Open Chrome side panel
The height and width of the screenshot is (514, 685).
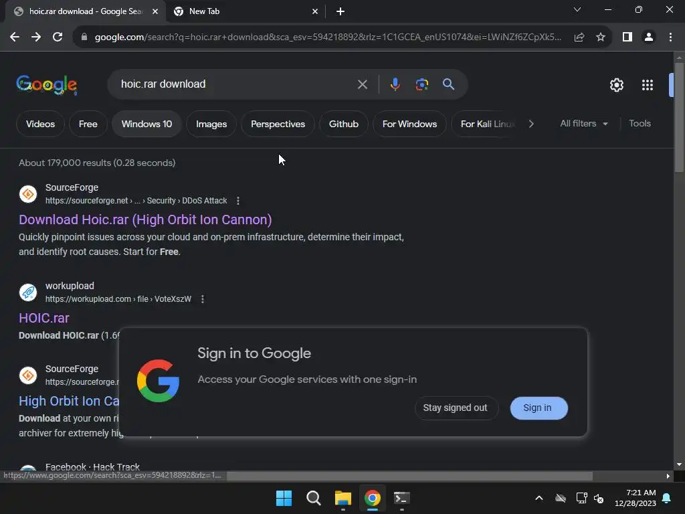tap(627, 37)
